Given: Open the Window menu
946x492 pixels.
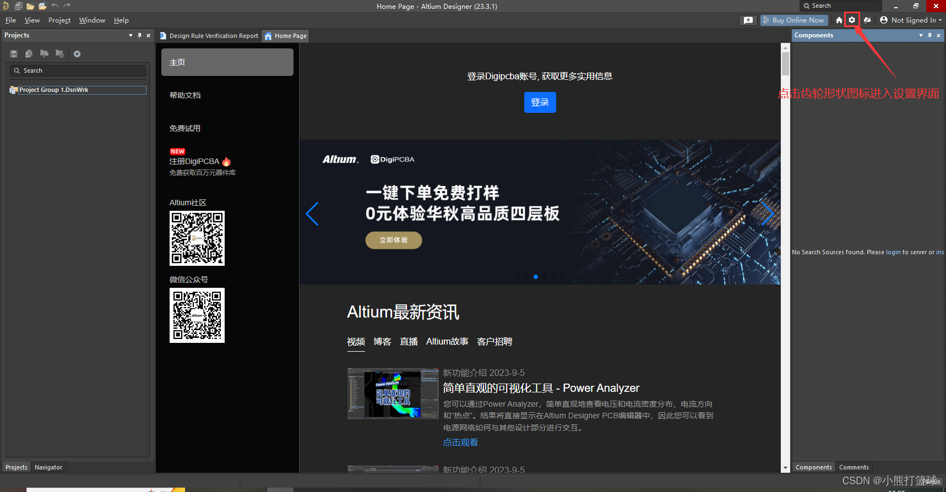Looking at the screenshot, I should pos(92,20).
